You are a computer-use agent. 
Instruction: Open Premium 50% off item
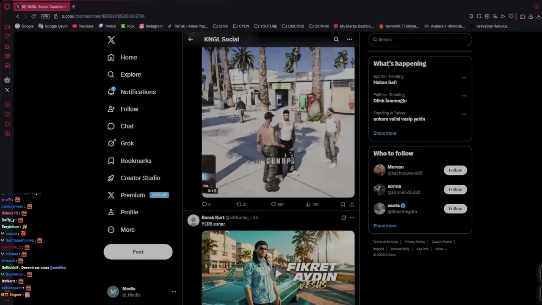click(x=138, y=195)
